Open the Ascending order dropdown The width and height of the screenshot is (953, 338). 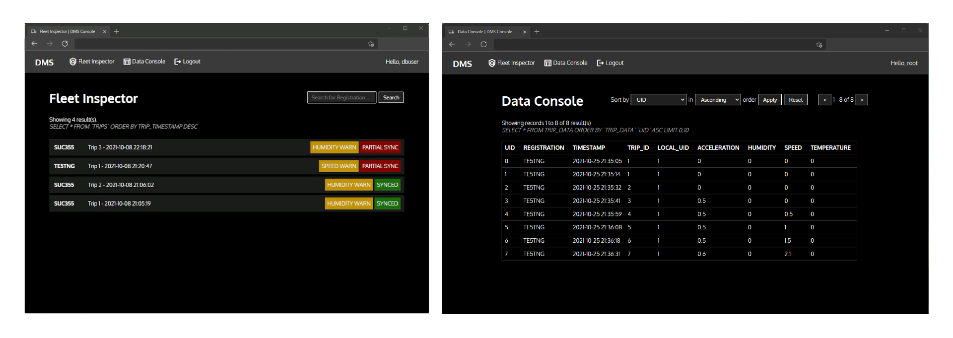pos(718,100)
